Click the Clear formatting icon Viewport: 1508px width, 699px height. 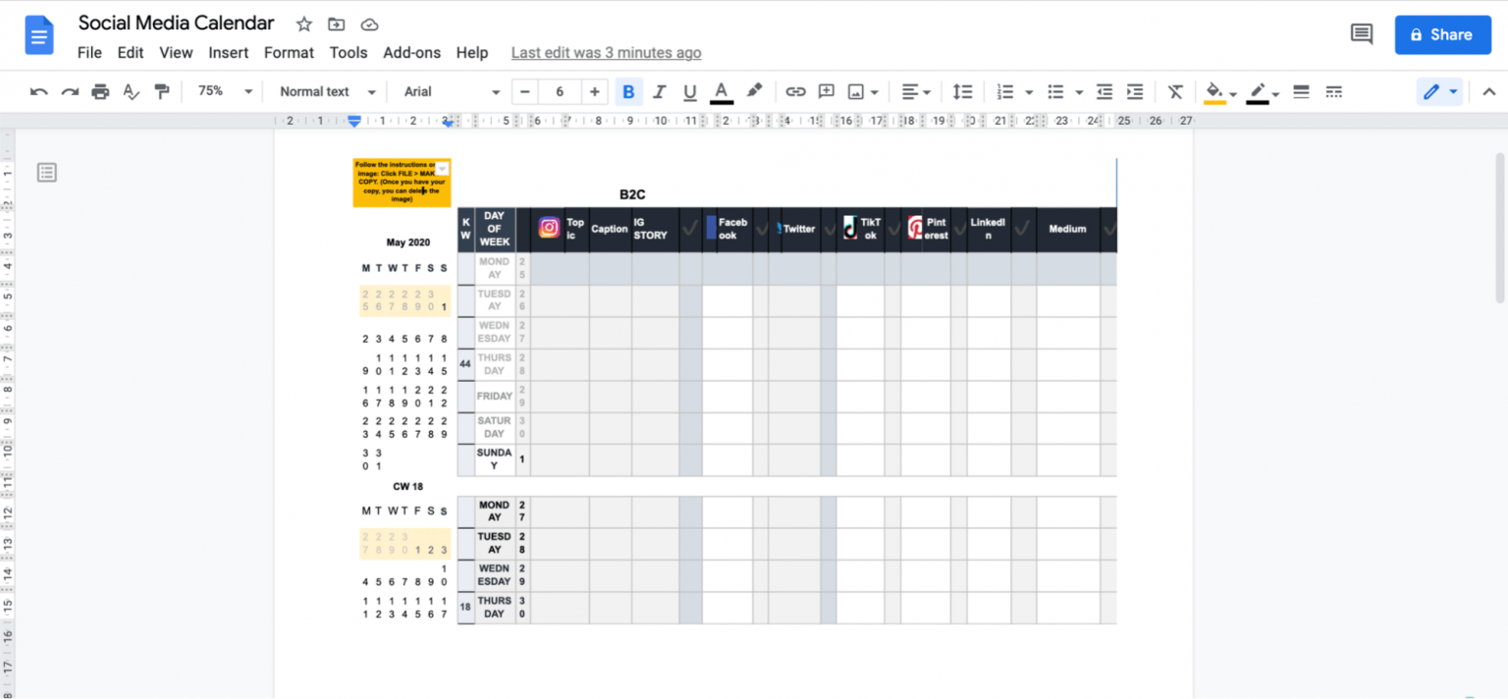click(x=1175, y=91)
